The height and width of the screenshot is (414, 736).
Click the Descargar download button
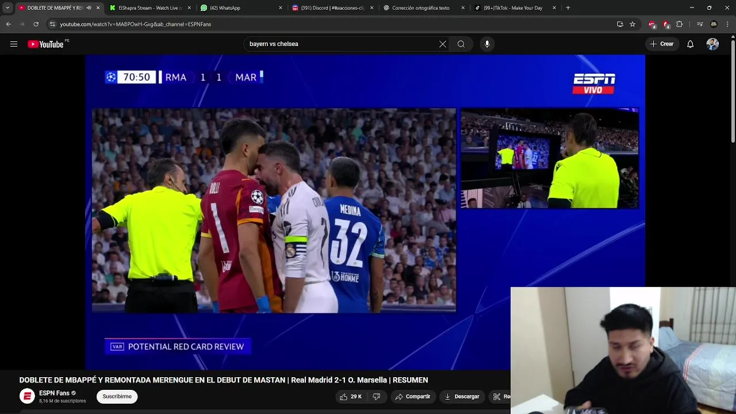[462, 397]
